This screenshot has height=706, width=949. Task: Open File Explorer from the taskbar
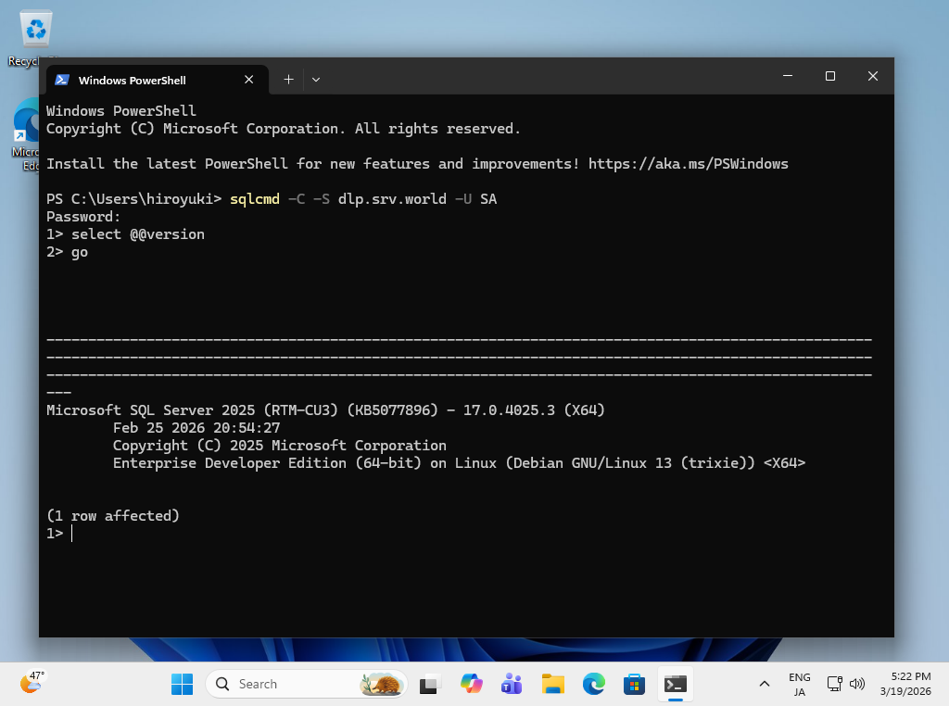(552, 684)
